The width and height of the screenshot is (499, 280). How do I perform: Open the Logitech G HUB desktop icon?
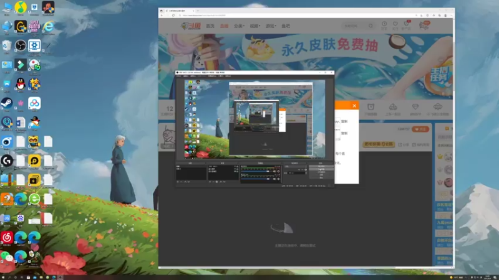pos(7,161)
